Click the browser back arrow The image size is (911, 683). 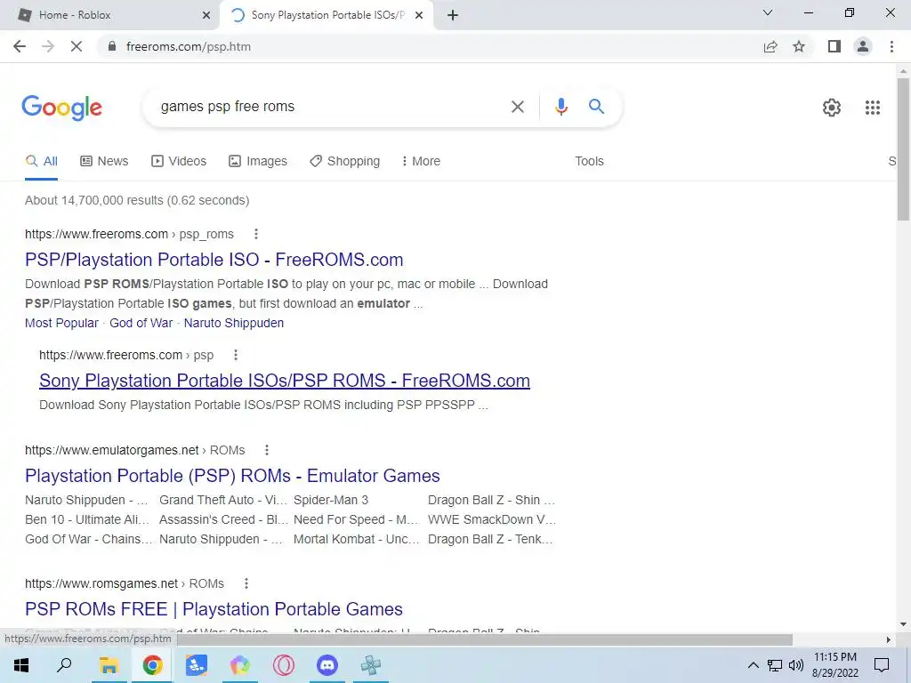[20, 46]
